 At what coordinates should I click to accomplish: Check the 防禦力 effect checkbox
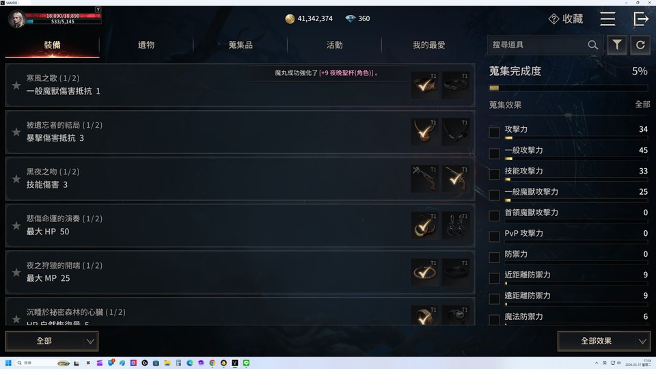(x=494, y=257)
